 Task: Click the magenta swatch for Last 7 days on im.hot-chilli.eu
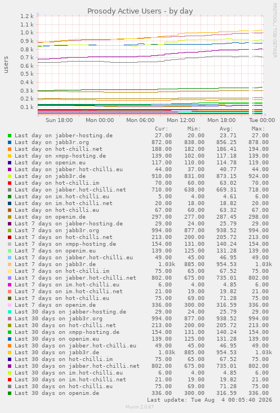coord(10,285)
